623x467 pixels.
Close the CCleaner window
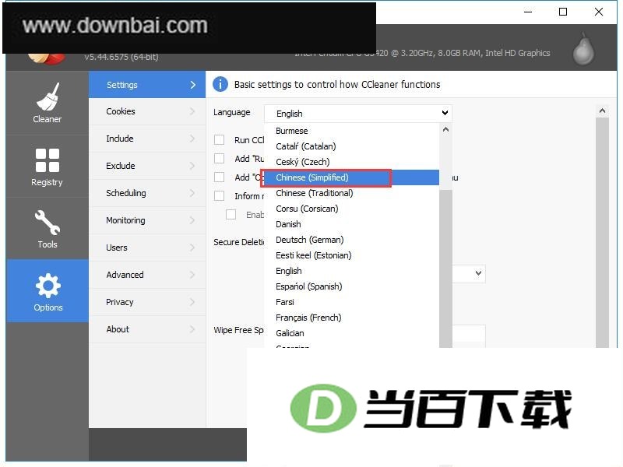click(599, 12)
